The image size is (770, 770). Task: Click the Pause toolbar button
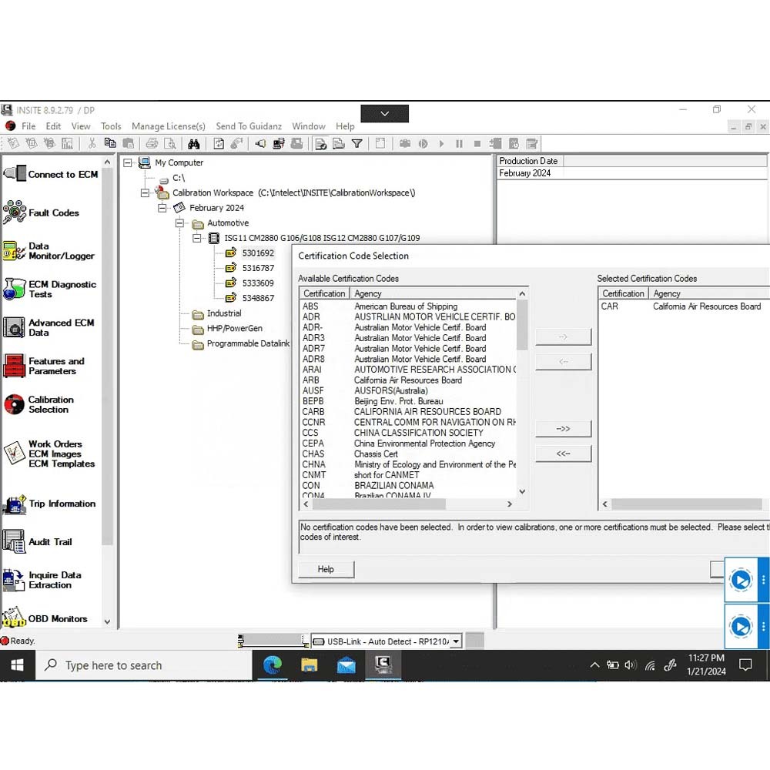pyautogui.click(x=459, y=143)
